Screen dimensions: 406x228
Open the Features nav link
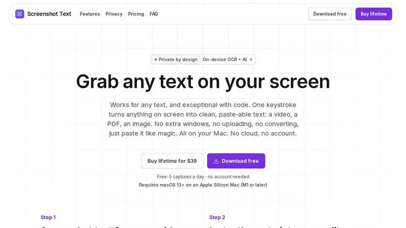(x=90, y=14)
